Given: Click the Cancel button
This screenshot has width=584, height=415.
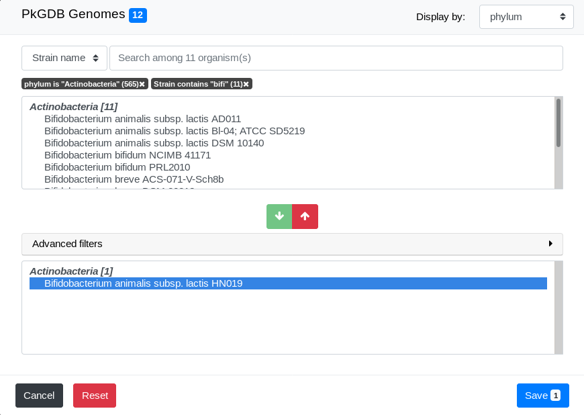Looking at the screenshot, I should [39, 396].
